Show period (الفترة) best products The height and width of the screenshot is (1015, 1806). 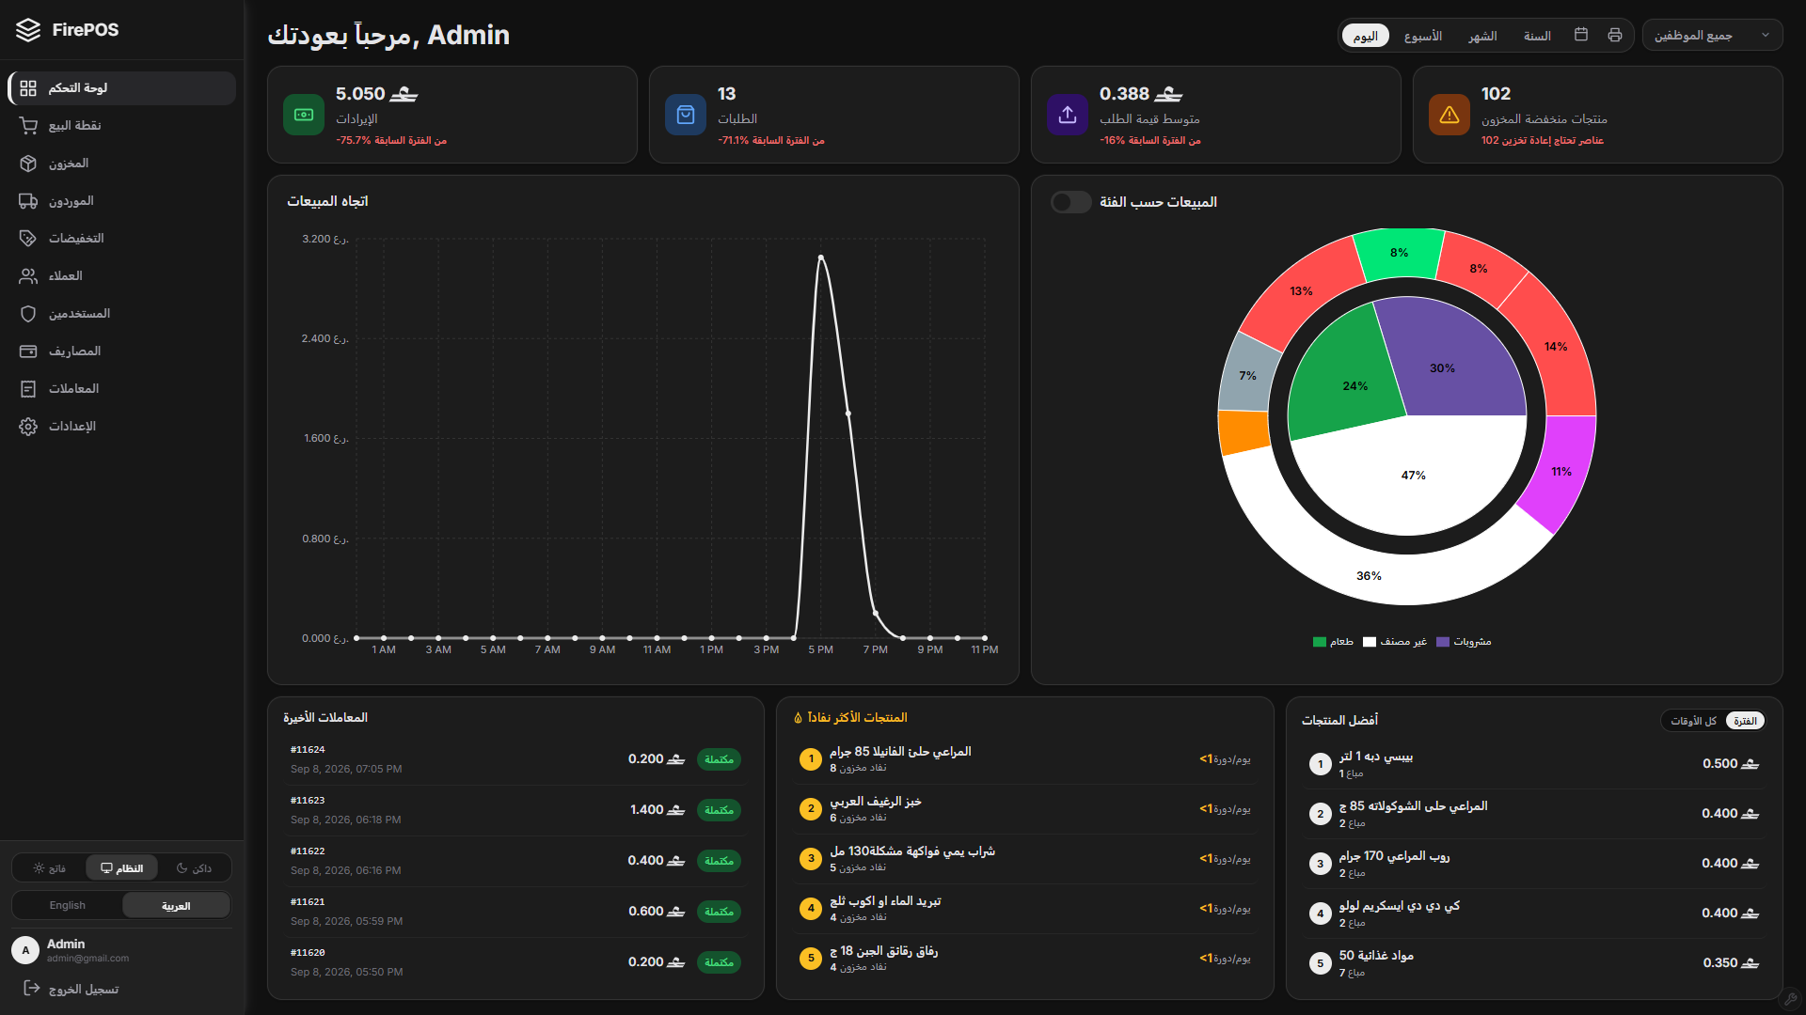click(x=1746, y=721)
